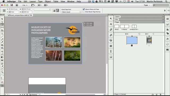Select the Page tool

2,25
